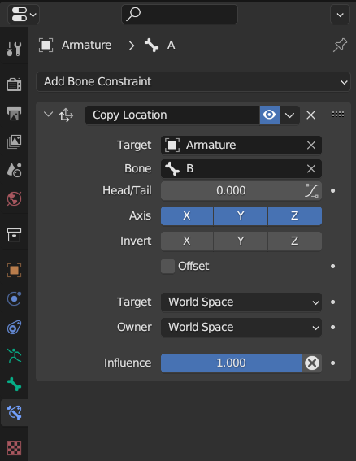
Task: Open the Object properties tab
Action: tap(14, 270)
